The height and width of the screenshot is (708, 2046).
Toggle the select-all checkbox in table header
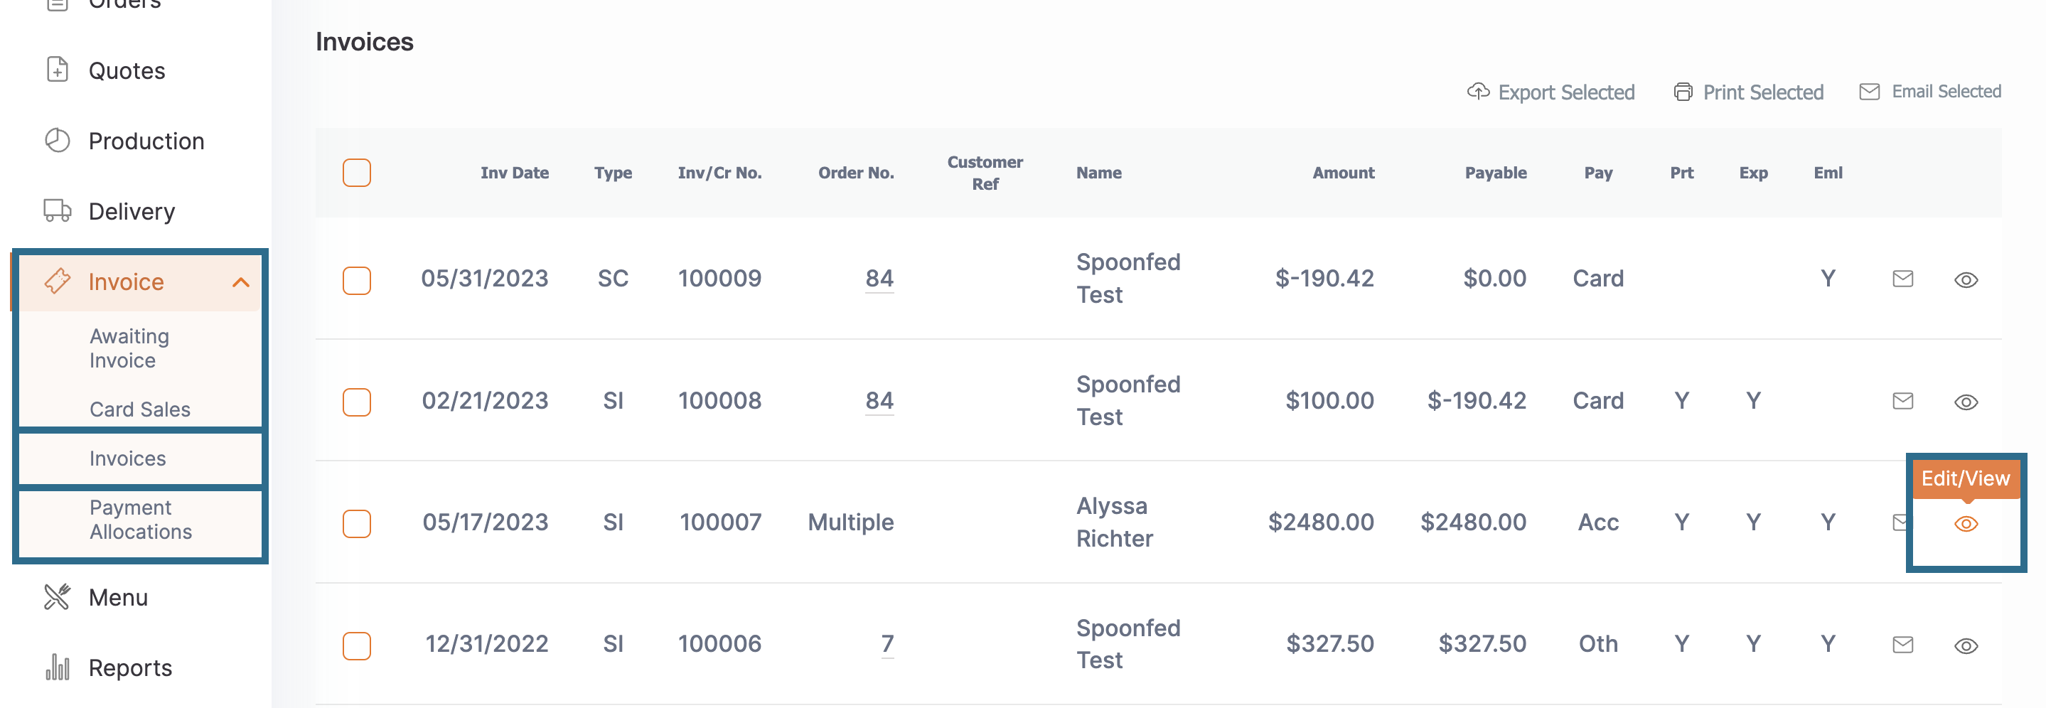tap(357, 173)
